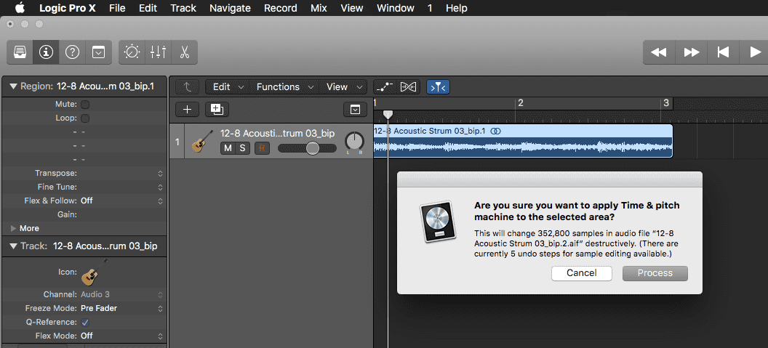This screenshot has width=768, height=348.
Task: Toggle the Show Flex button
Action: coord(409,87)
